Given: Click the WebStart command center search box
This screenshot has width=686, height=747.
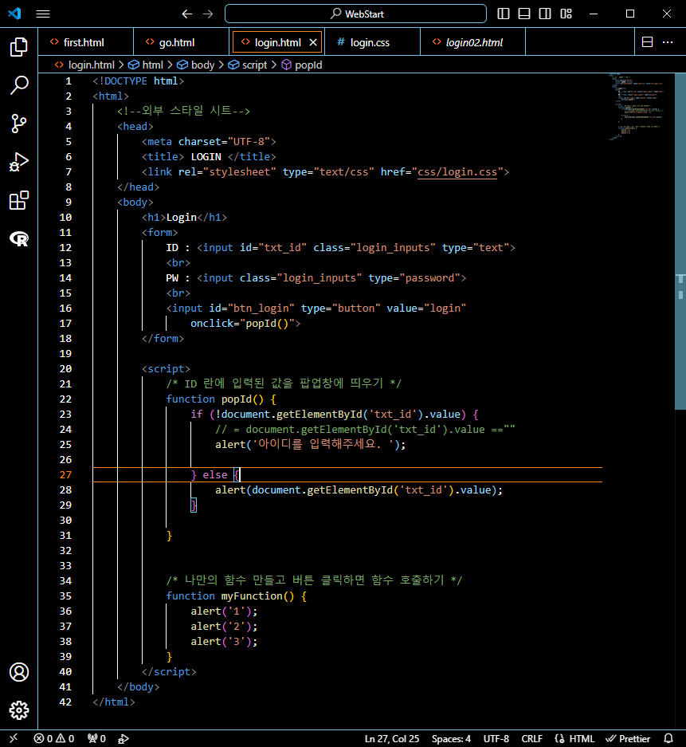Looking at the screenshot, I should pos(355,14).
